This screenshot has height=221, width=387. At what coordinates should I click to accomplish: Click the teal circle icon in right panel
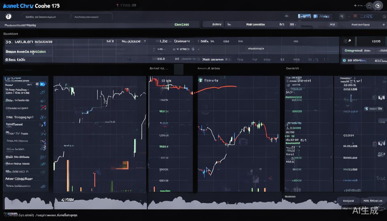[x=344, y=61]
